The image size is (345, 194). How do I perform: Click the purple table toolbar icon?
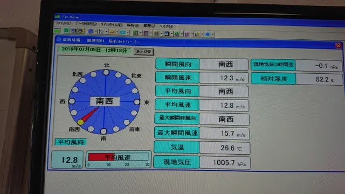pos(146,33)
